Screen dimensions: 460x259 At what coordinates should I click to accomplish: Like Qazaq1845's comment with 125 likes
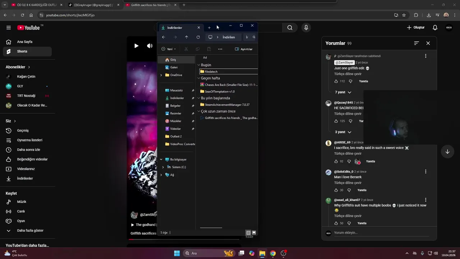(x=336, y=121)
